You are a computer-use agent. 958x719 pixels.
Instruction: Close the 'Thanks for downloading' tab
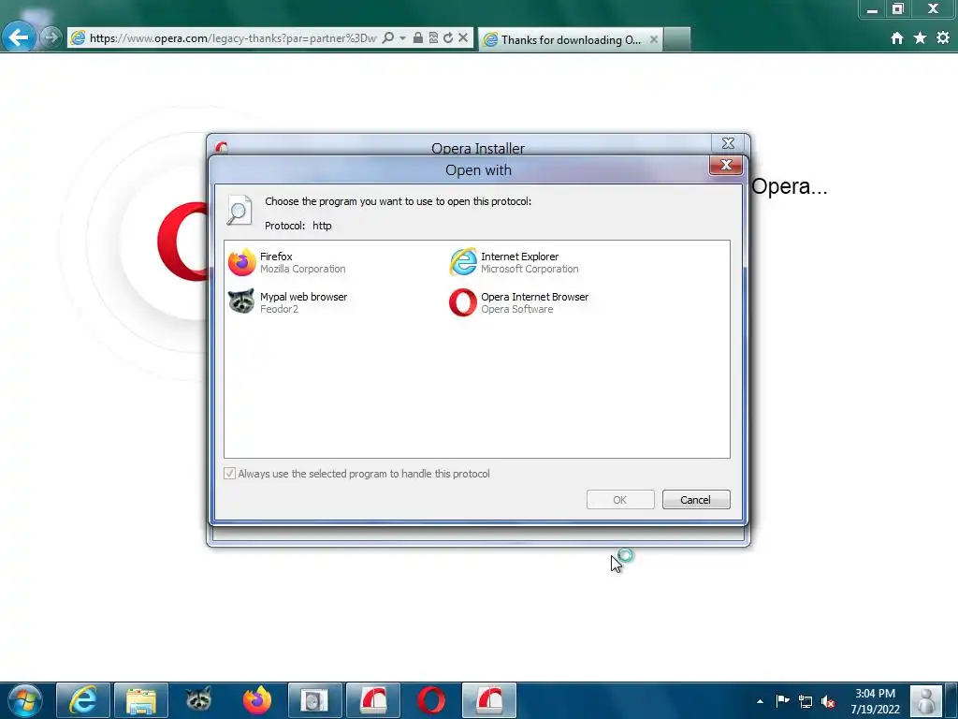tap(654, 39)
